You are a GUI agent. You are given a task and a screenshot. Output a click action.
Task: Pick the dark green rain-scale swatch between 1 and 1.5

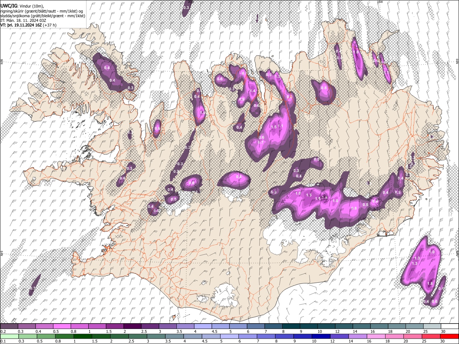82,336
